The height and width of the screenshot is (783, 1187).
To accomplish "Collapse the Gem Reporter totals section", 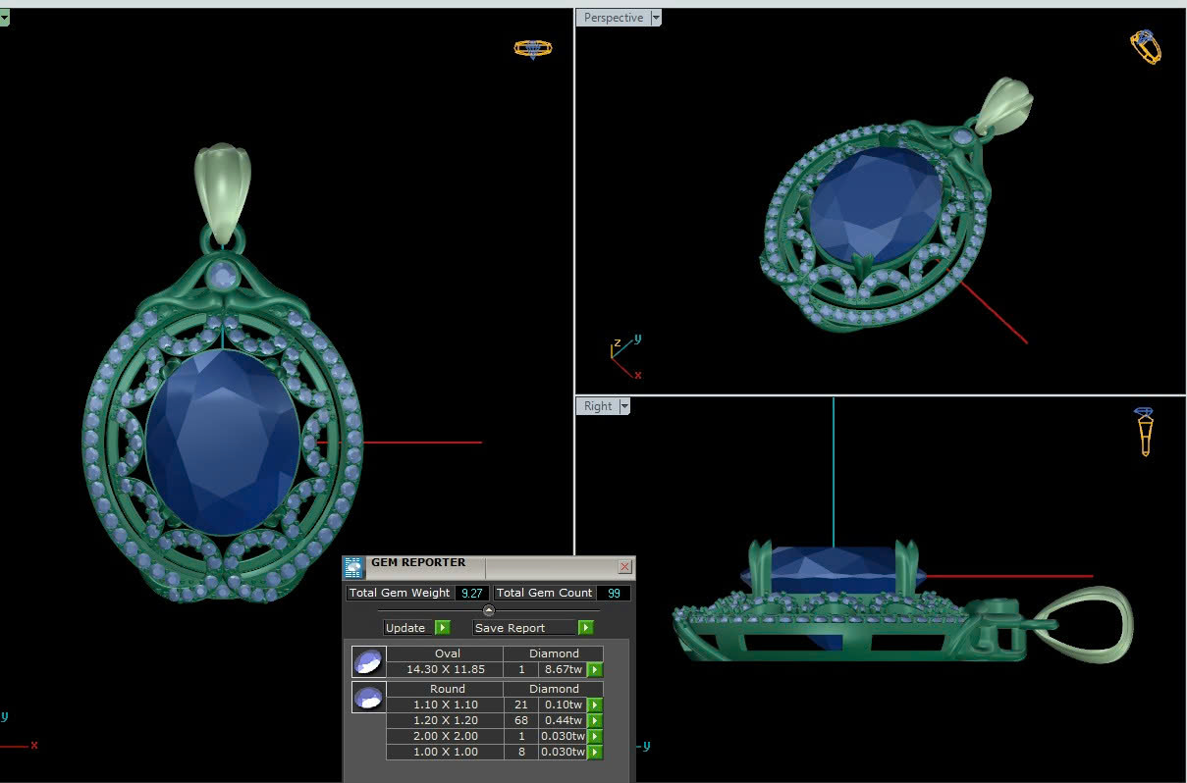I will [489, 610].
